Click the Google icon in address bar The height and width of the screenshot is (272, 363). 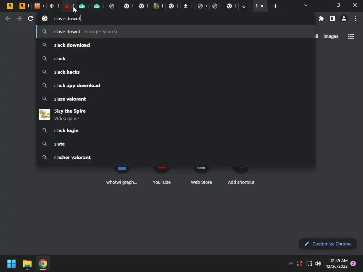45,18
